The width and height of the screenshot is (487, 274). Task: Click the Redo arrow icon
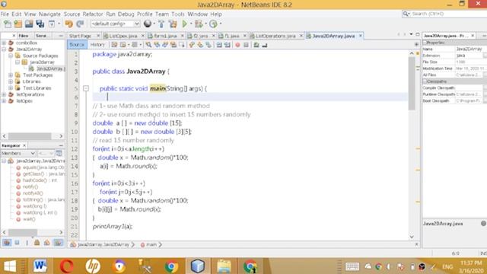pos(80,24)
